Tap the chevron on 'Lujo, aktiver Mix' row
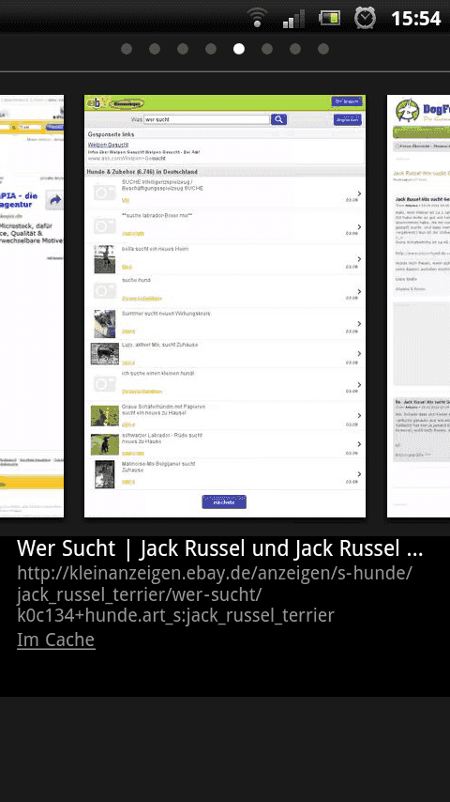Screen dimensions: 450x802 coord(360,354)
